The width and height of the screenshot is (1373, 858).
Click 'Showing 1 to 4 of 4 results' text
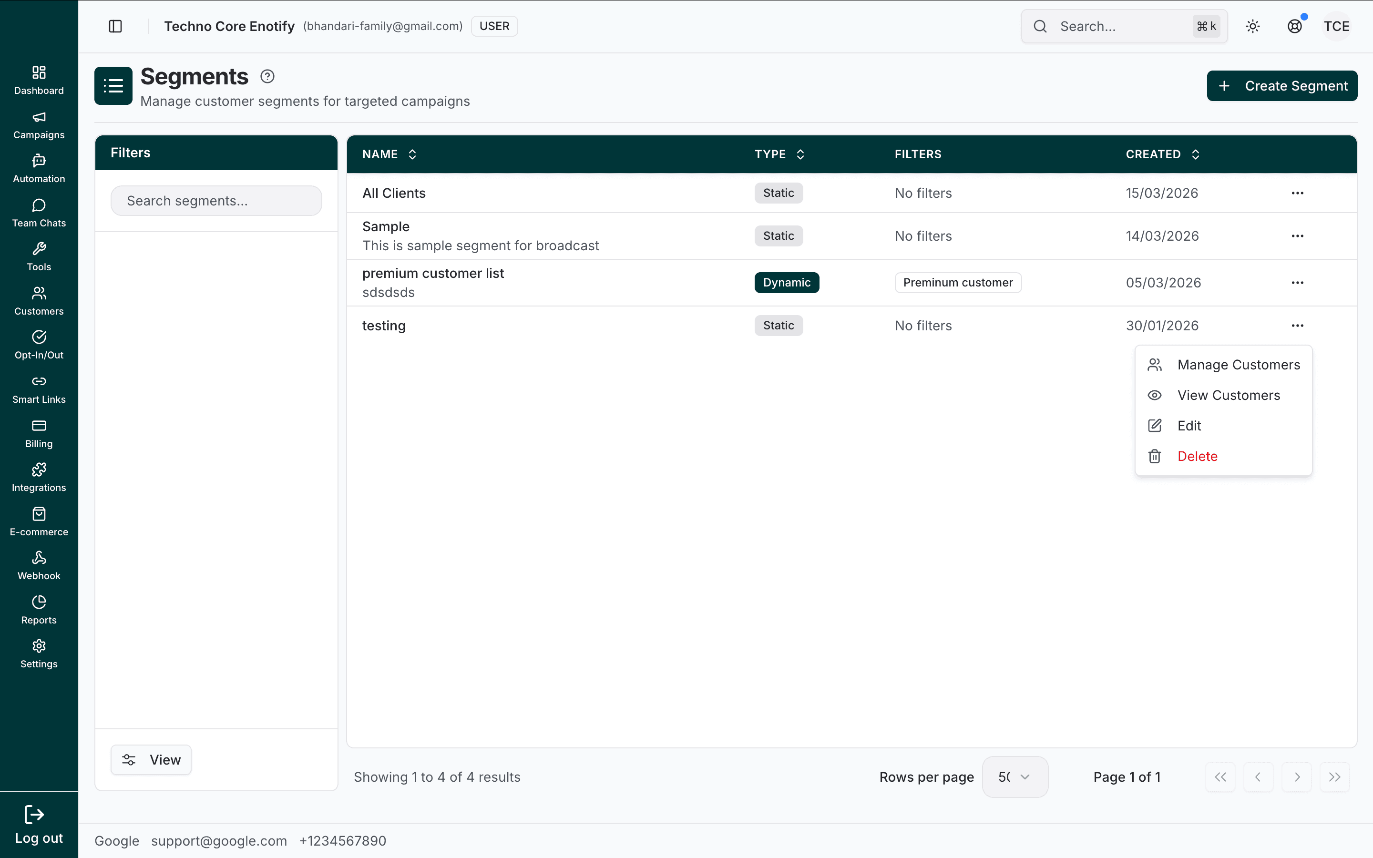pos(437,777)
